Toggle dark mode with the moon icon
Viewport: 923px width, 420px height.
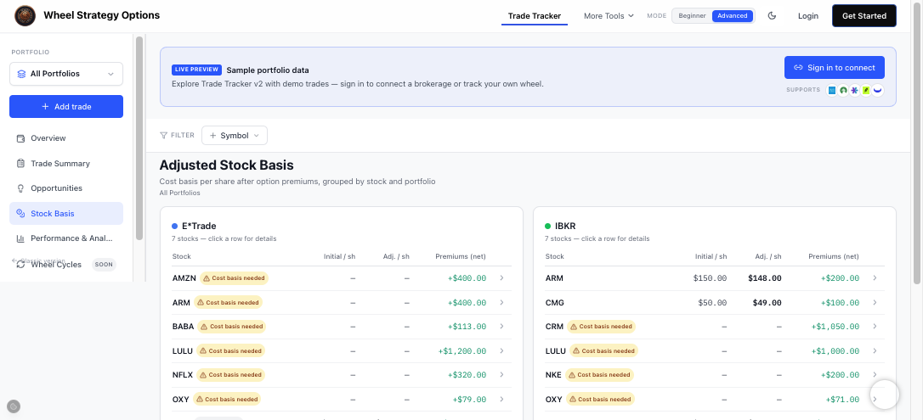[773, 16]
